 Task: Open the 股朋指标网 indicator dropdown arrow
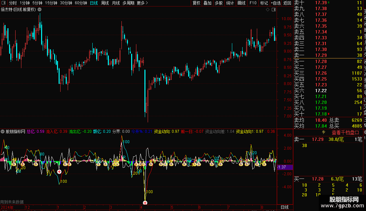click(3, 131)
